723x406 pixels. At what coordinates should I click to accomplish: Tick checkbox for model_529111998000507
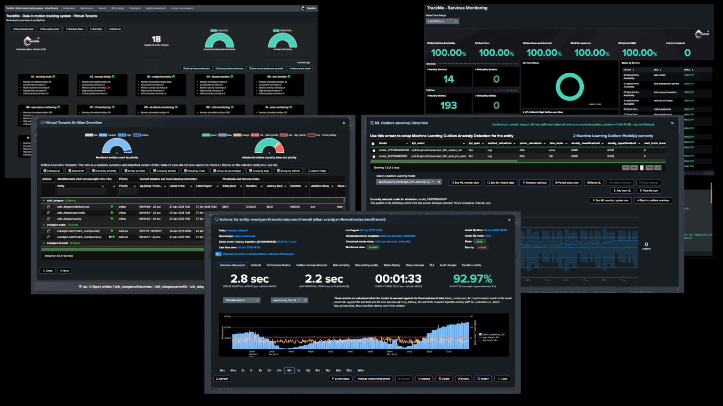(x=374, y=156)
